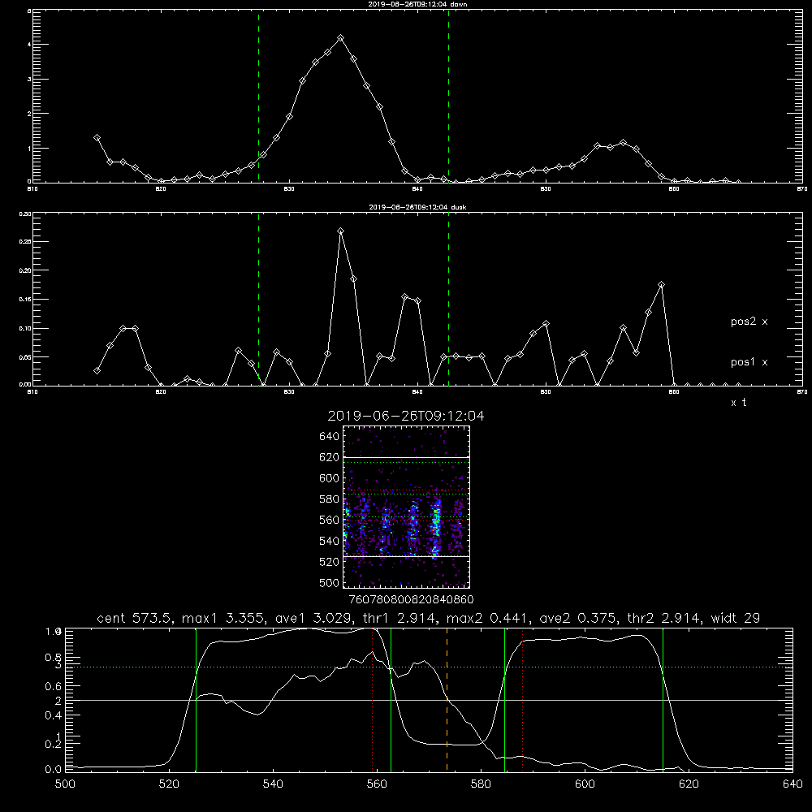Click the 'x t' label
The image size is (812, 812).
(x=738, y=403)
